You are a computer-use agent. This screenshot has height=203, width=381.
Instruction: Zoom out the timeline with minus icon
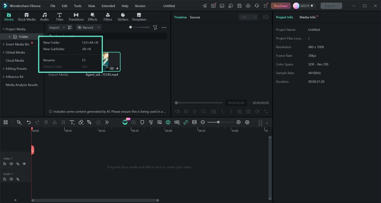pos(203,122)
